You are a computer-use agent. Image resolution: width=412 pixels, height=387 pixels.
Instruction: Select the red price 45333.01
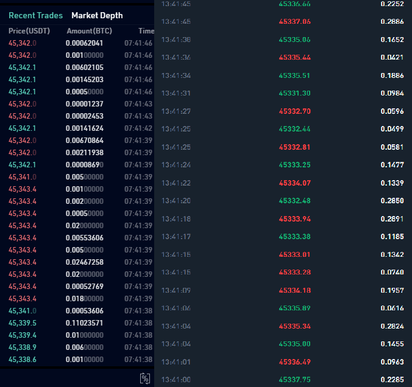(294, 254)
